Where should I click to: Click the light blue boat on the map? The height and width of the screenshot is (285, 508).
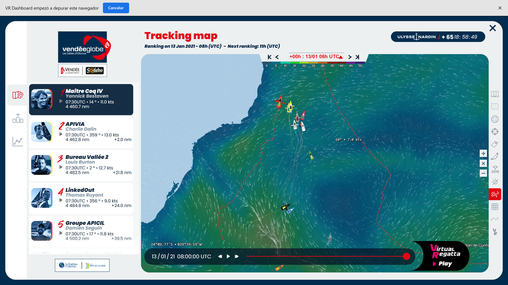[291, 210]
